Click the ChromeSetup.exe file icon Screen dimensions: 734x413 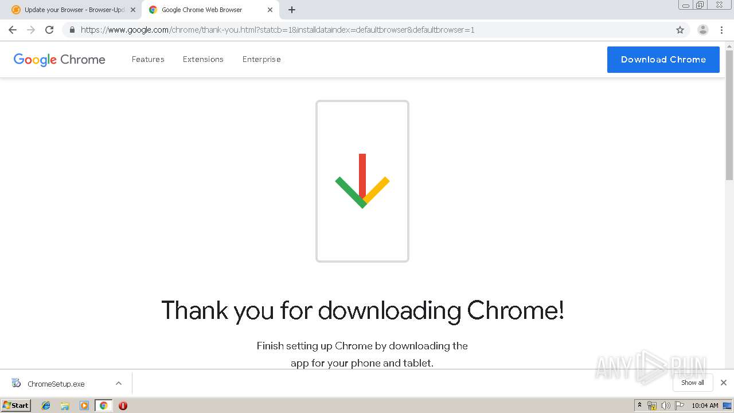tap(16, 383)
